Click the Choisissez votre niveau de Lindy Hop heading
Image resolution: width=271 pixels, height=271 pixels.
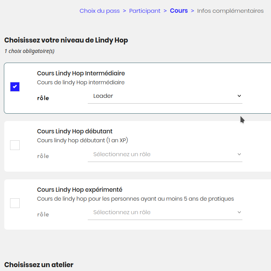66,40
